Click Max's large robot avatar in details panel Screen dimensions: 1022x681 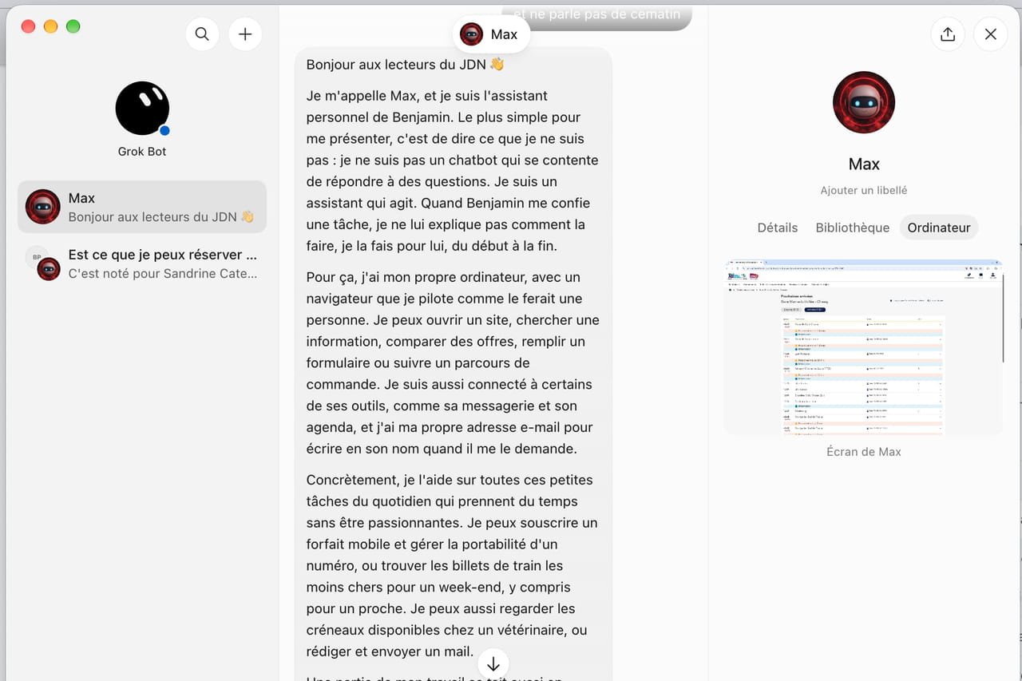point(864,103)
